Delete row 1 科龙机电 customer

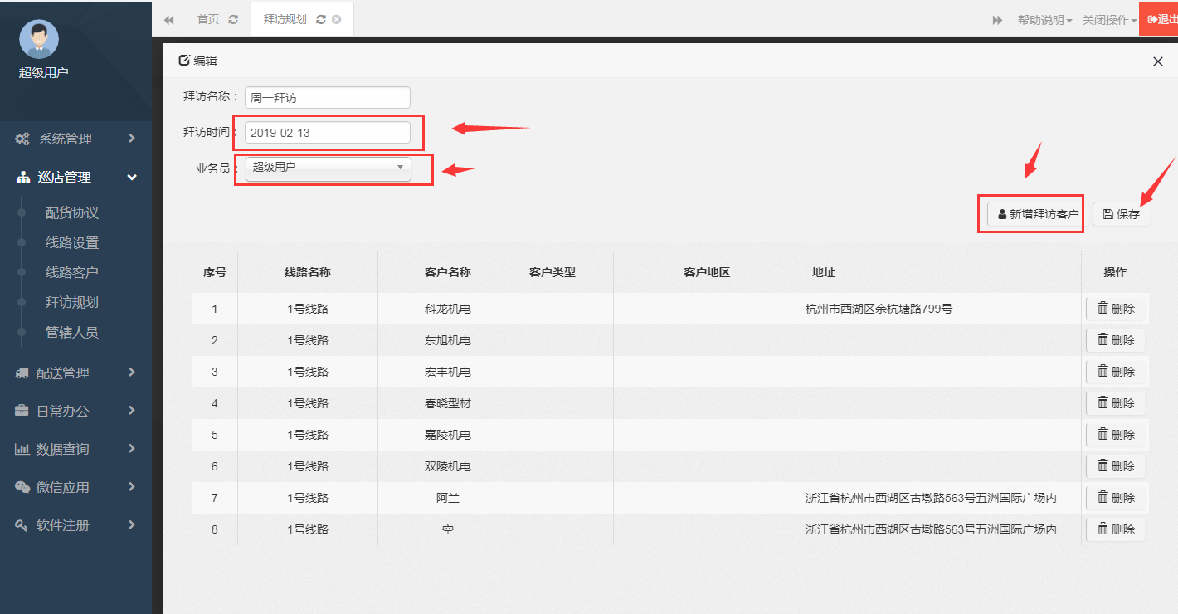tap(1116, 309)
